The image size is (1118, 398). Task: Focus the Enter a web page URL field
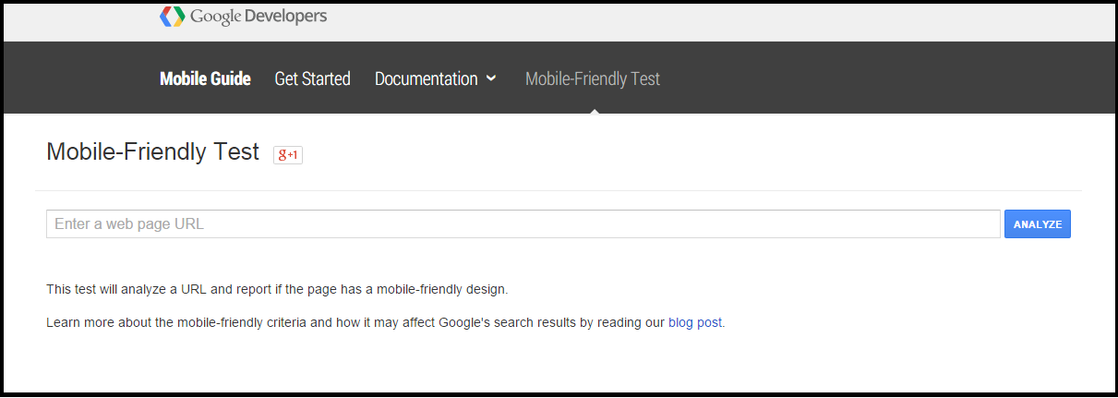(x=523, y=223)
